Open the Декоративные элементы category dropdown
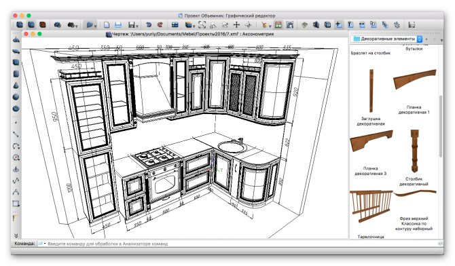This screenshot has height=266, width=455. [x=387, y=39]
